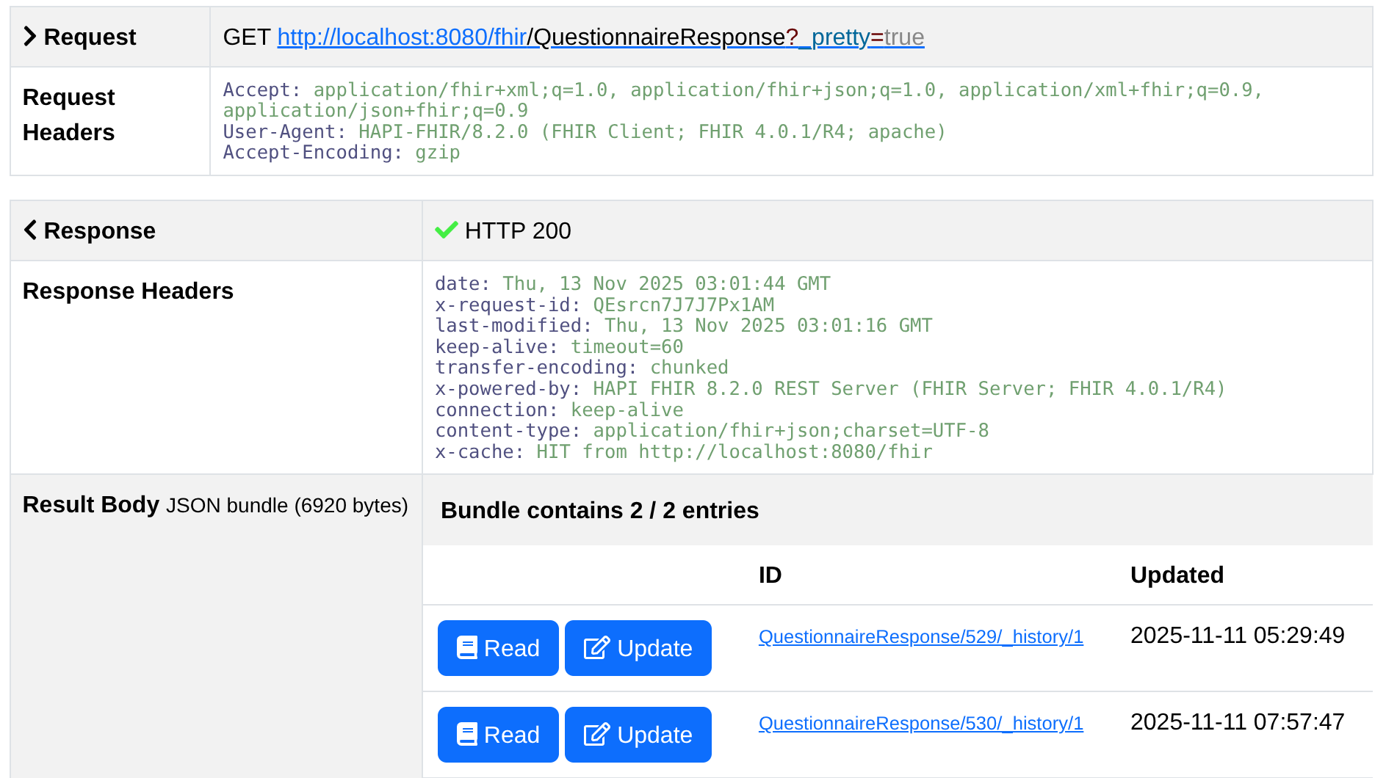The width and height of the screenshot is (1386, 778).
Task: Click the Request Headers label
Action: pos(69,114)
